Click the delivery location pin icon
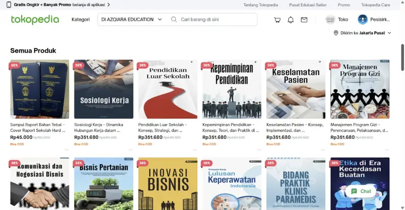Screen dimensions: 405x210 click(336, 33)
